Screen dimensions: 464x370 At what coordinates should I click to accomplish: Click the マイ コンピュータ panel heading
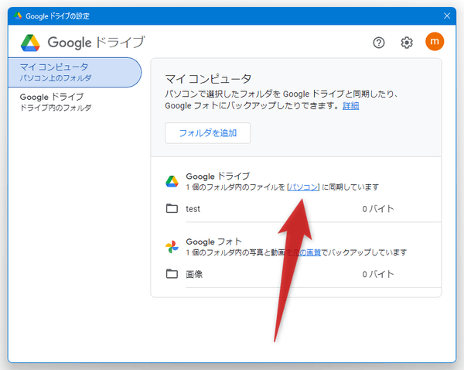click(x=208, y=79)
